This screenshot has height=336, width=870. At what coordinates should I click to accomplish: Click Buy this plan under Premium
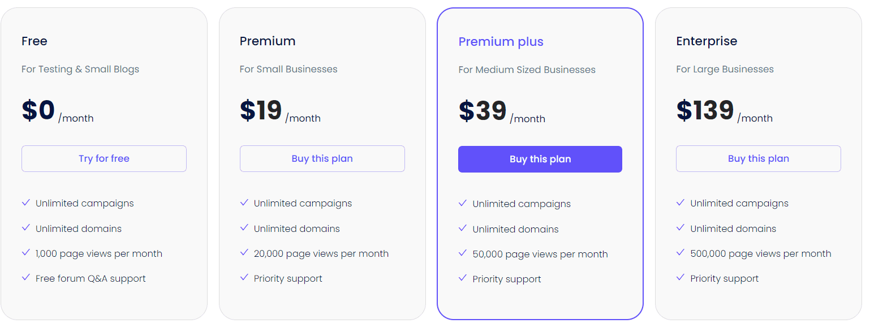point(322,158)
